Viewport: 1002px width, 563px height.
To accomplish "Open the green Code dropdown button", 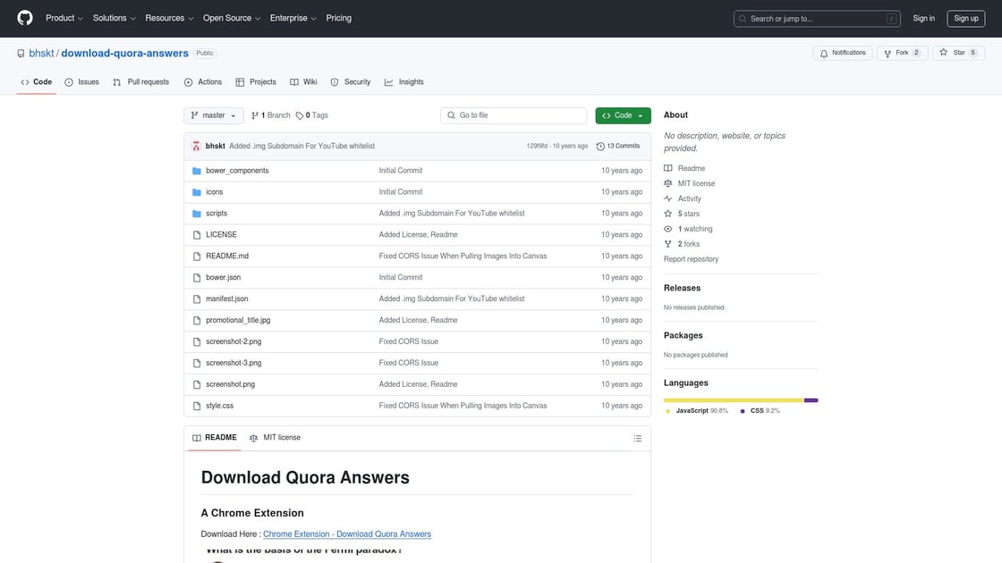I will pos(623,115).
